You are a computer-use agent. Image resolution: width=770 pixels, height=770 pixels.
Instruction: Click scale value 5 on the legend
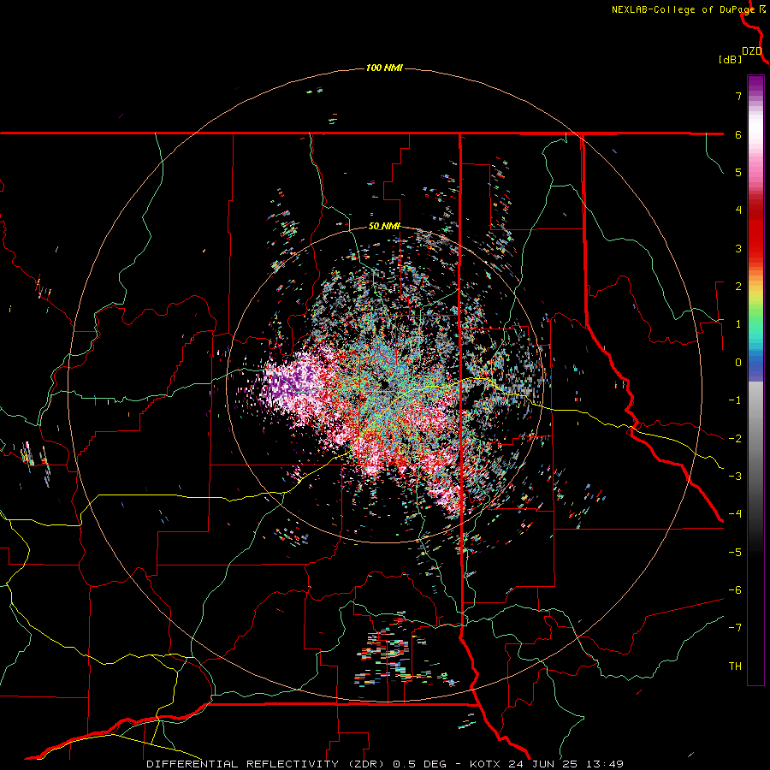[x=738, y=172]
